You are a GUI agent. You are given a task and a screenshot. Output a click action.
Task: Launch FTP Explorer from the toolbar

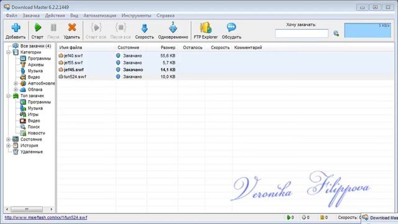(206, 27)
